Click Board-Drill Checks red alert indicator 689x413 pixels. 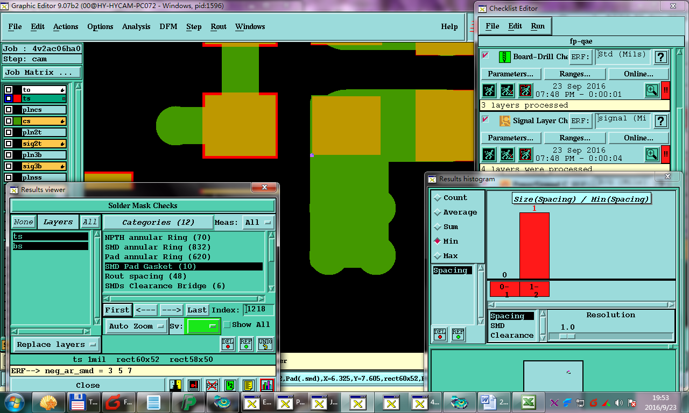pyautogui.click(x=665, y=90)
